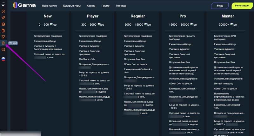Open VIP club via the medal sidebar icon
This screenshot has height=136, width=254.
pos(3,43)
